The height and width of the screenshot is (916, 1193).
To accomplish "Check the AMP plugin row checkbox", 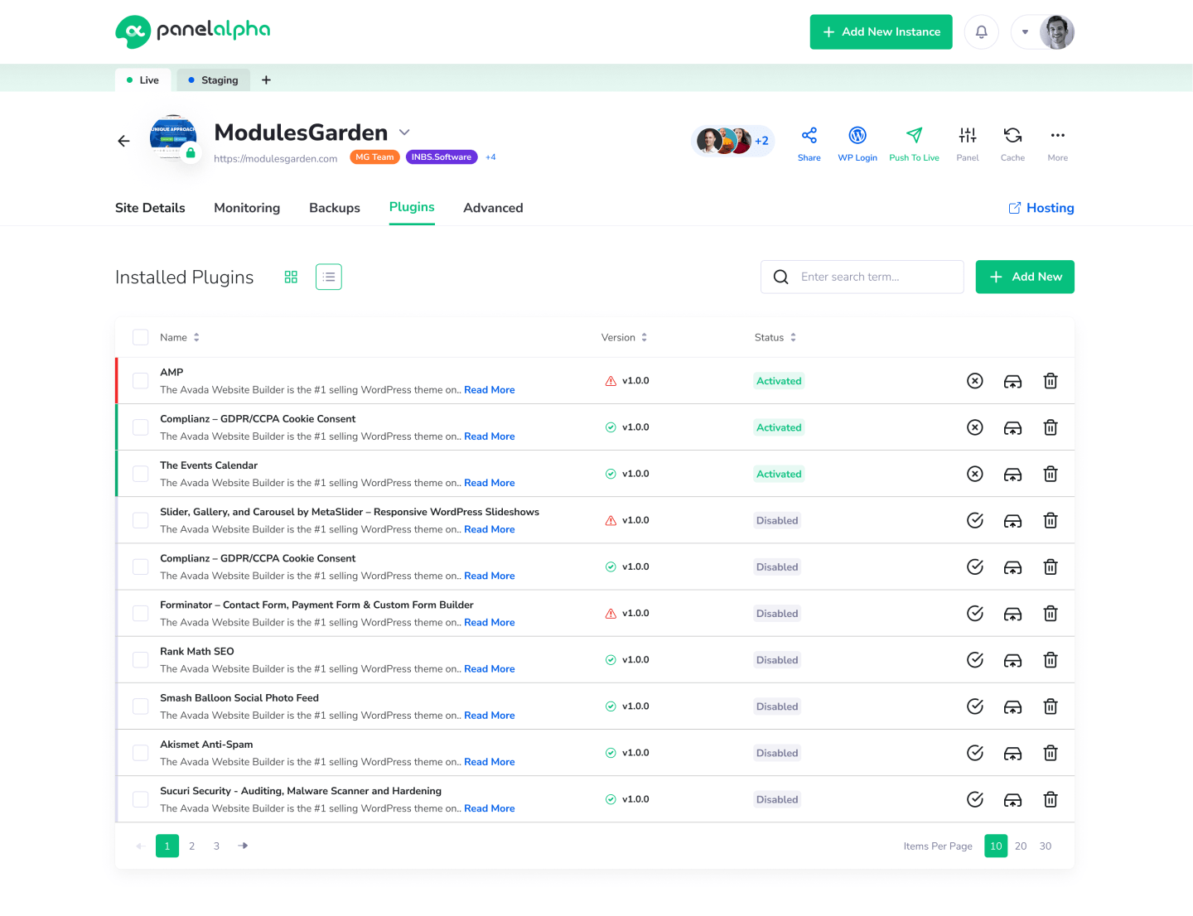I will 140,380.
